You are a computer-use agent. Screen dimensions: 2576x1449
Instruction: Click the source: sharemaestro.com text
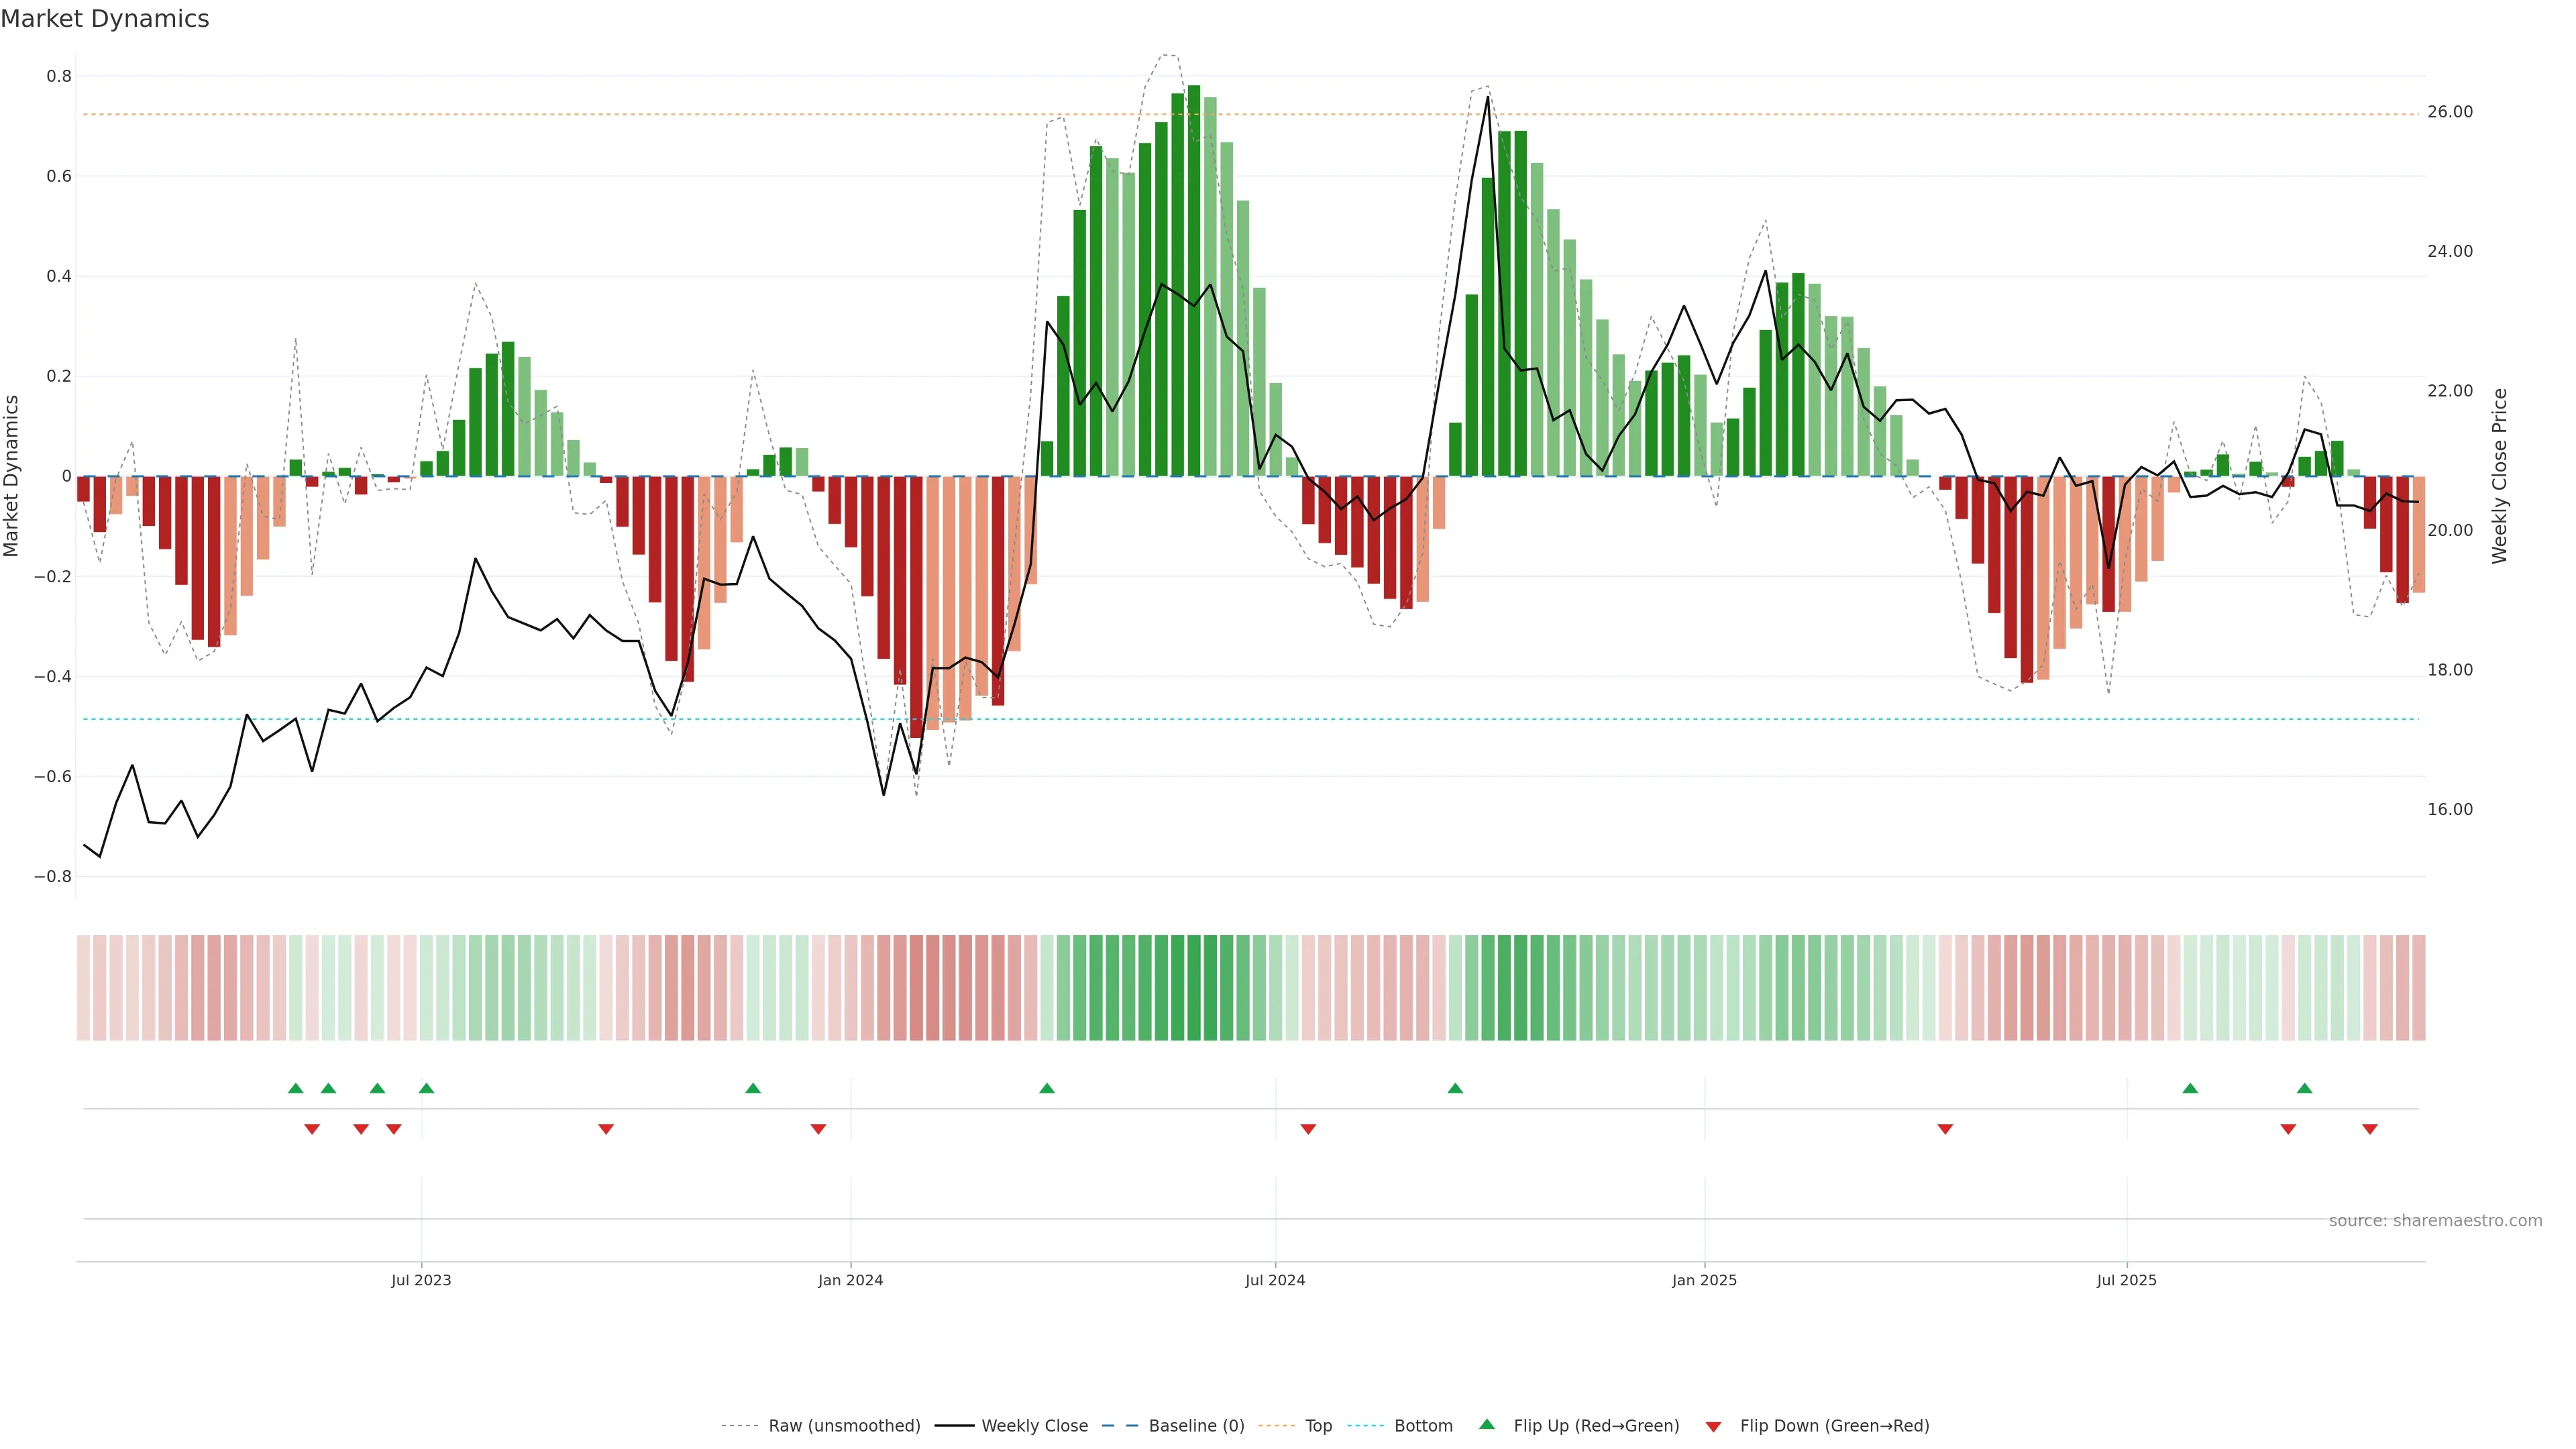[2435, 1220]
